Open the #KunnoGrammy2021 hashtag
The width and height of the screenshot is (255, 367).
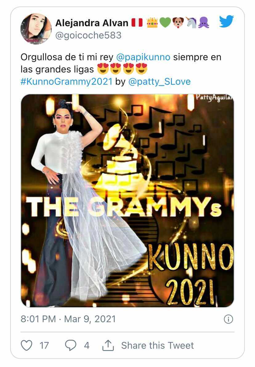(67, 81)
